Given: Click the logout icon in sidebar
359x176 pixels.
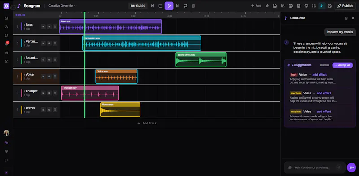Looking at the screenshot, I should pyautogui.click(x=6, y=160).
